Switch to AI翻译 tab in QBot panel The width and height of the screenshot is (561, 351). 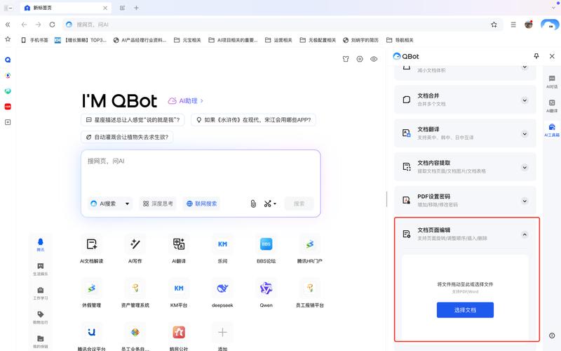[x=552, y=106]
